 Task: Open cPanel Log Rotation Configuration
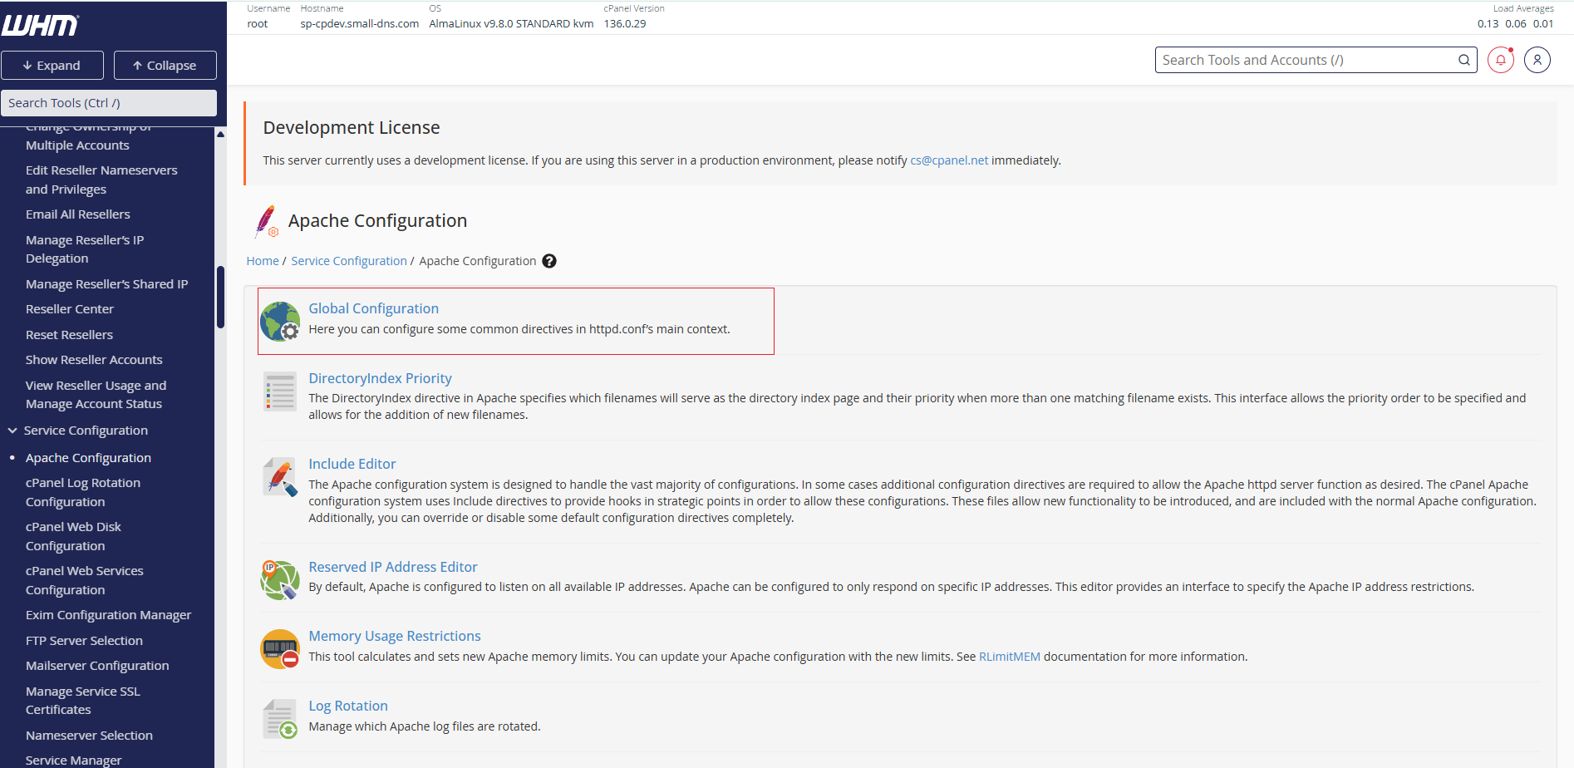tap(83, 492)
